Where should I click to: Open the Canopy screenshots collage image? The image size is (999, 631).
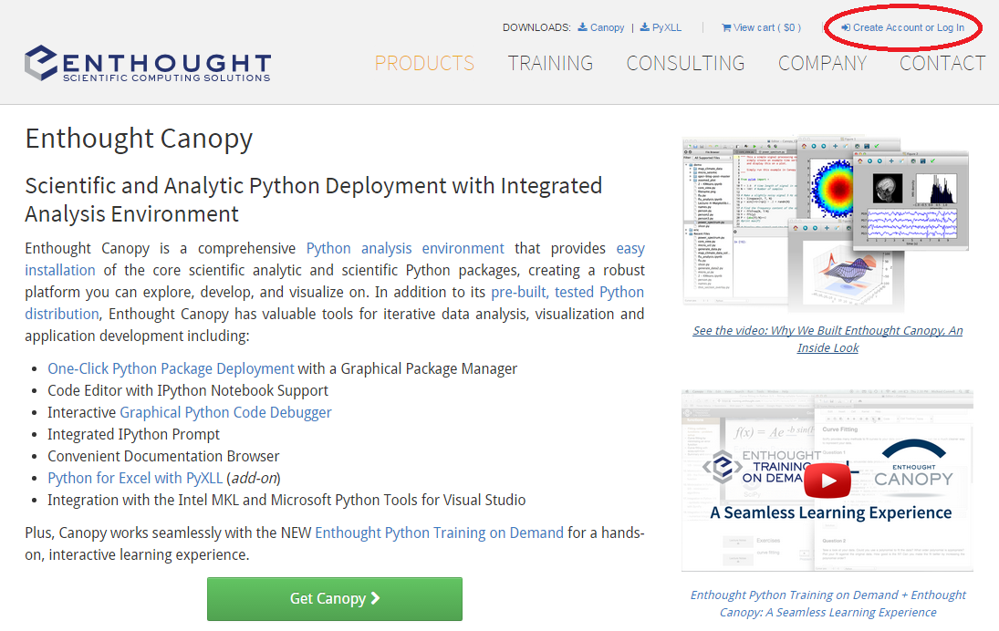point(826,222)
